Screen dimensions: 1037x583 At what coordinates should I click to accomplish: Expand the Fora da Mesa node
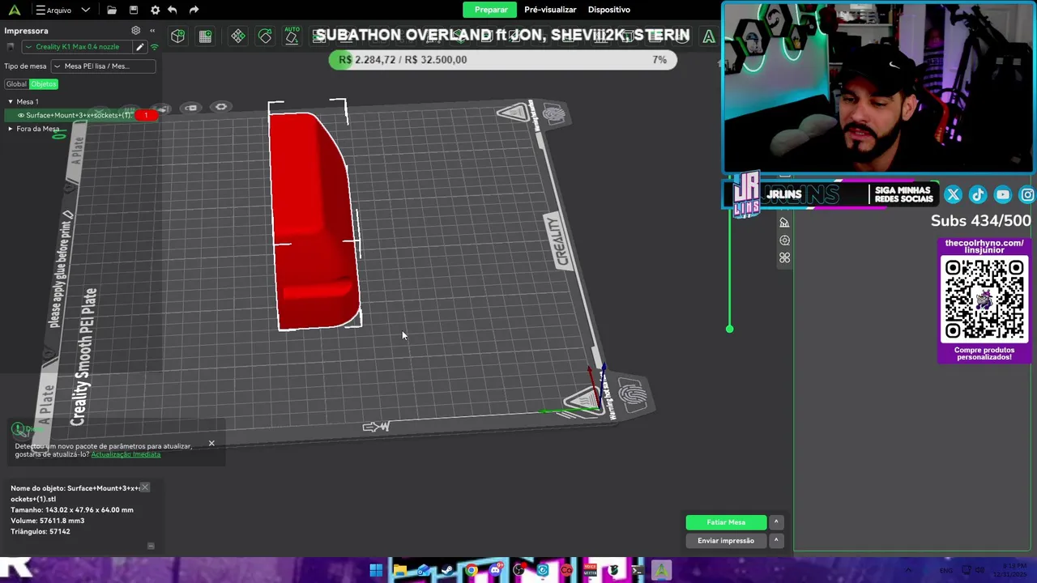[x=11, y=129]
